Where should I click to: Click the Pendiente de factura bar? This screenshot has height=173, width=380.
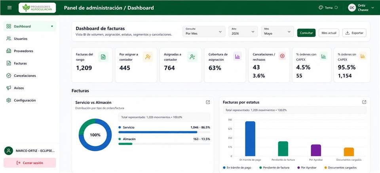283,149
